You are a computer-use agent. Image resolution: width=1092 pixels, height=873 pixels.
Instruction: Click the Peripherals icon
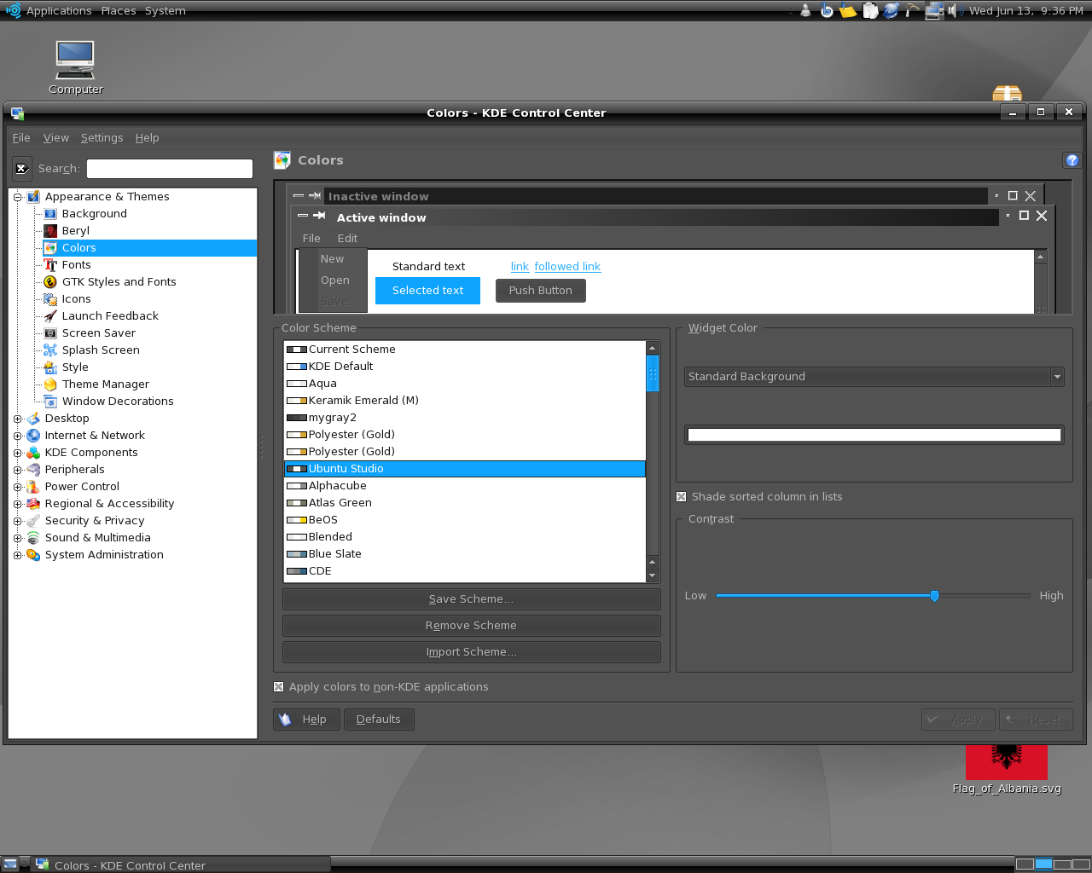(33, 470)
